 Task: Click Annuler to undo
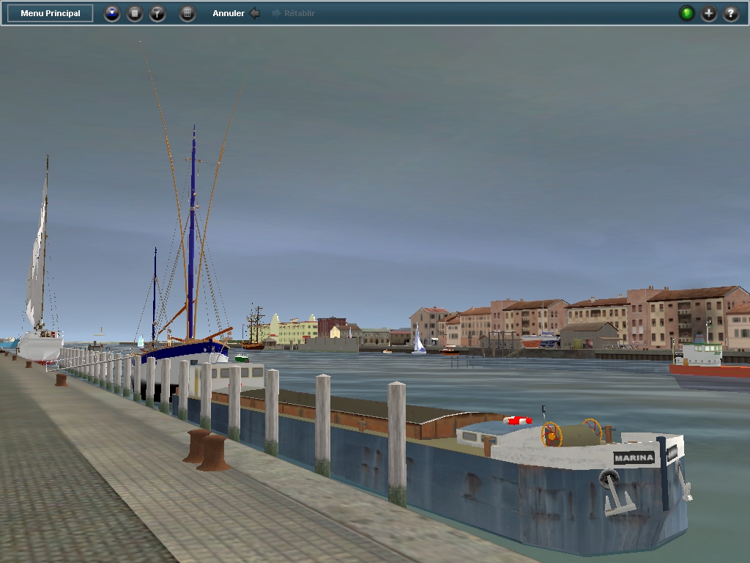pos(236,13)
